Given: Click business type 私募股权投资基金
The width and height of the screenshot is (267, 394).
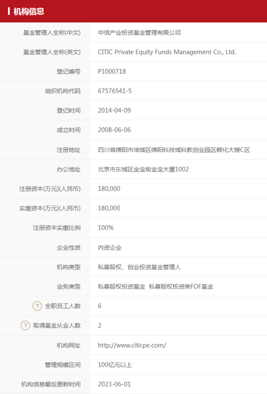Looking at the screenshot, I should (122, 287).
